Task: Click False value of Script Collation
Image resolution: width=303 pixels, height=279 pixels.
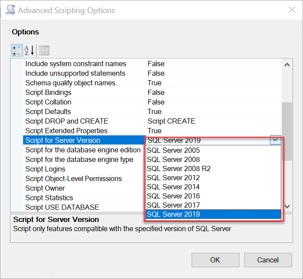Action: (x=214, y=102)
